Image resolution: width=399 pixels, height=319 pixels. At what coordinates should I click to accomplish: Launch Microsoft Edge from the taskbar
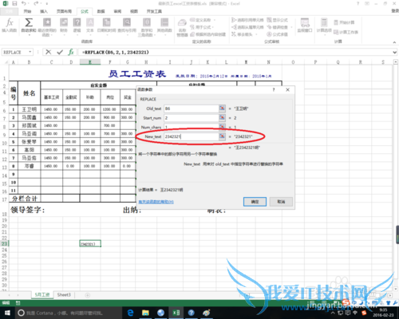[x=130, y=313]
